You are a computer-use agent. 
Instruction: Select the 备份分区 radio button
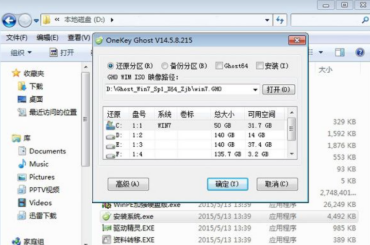[165, 66]
